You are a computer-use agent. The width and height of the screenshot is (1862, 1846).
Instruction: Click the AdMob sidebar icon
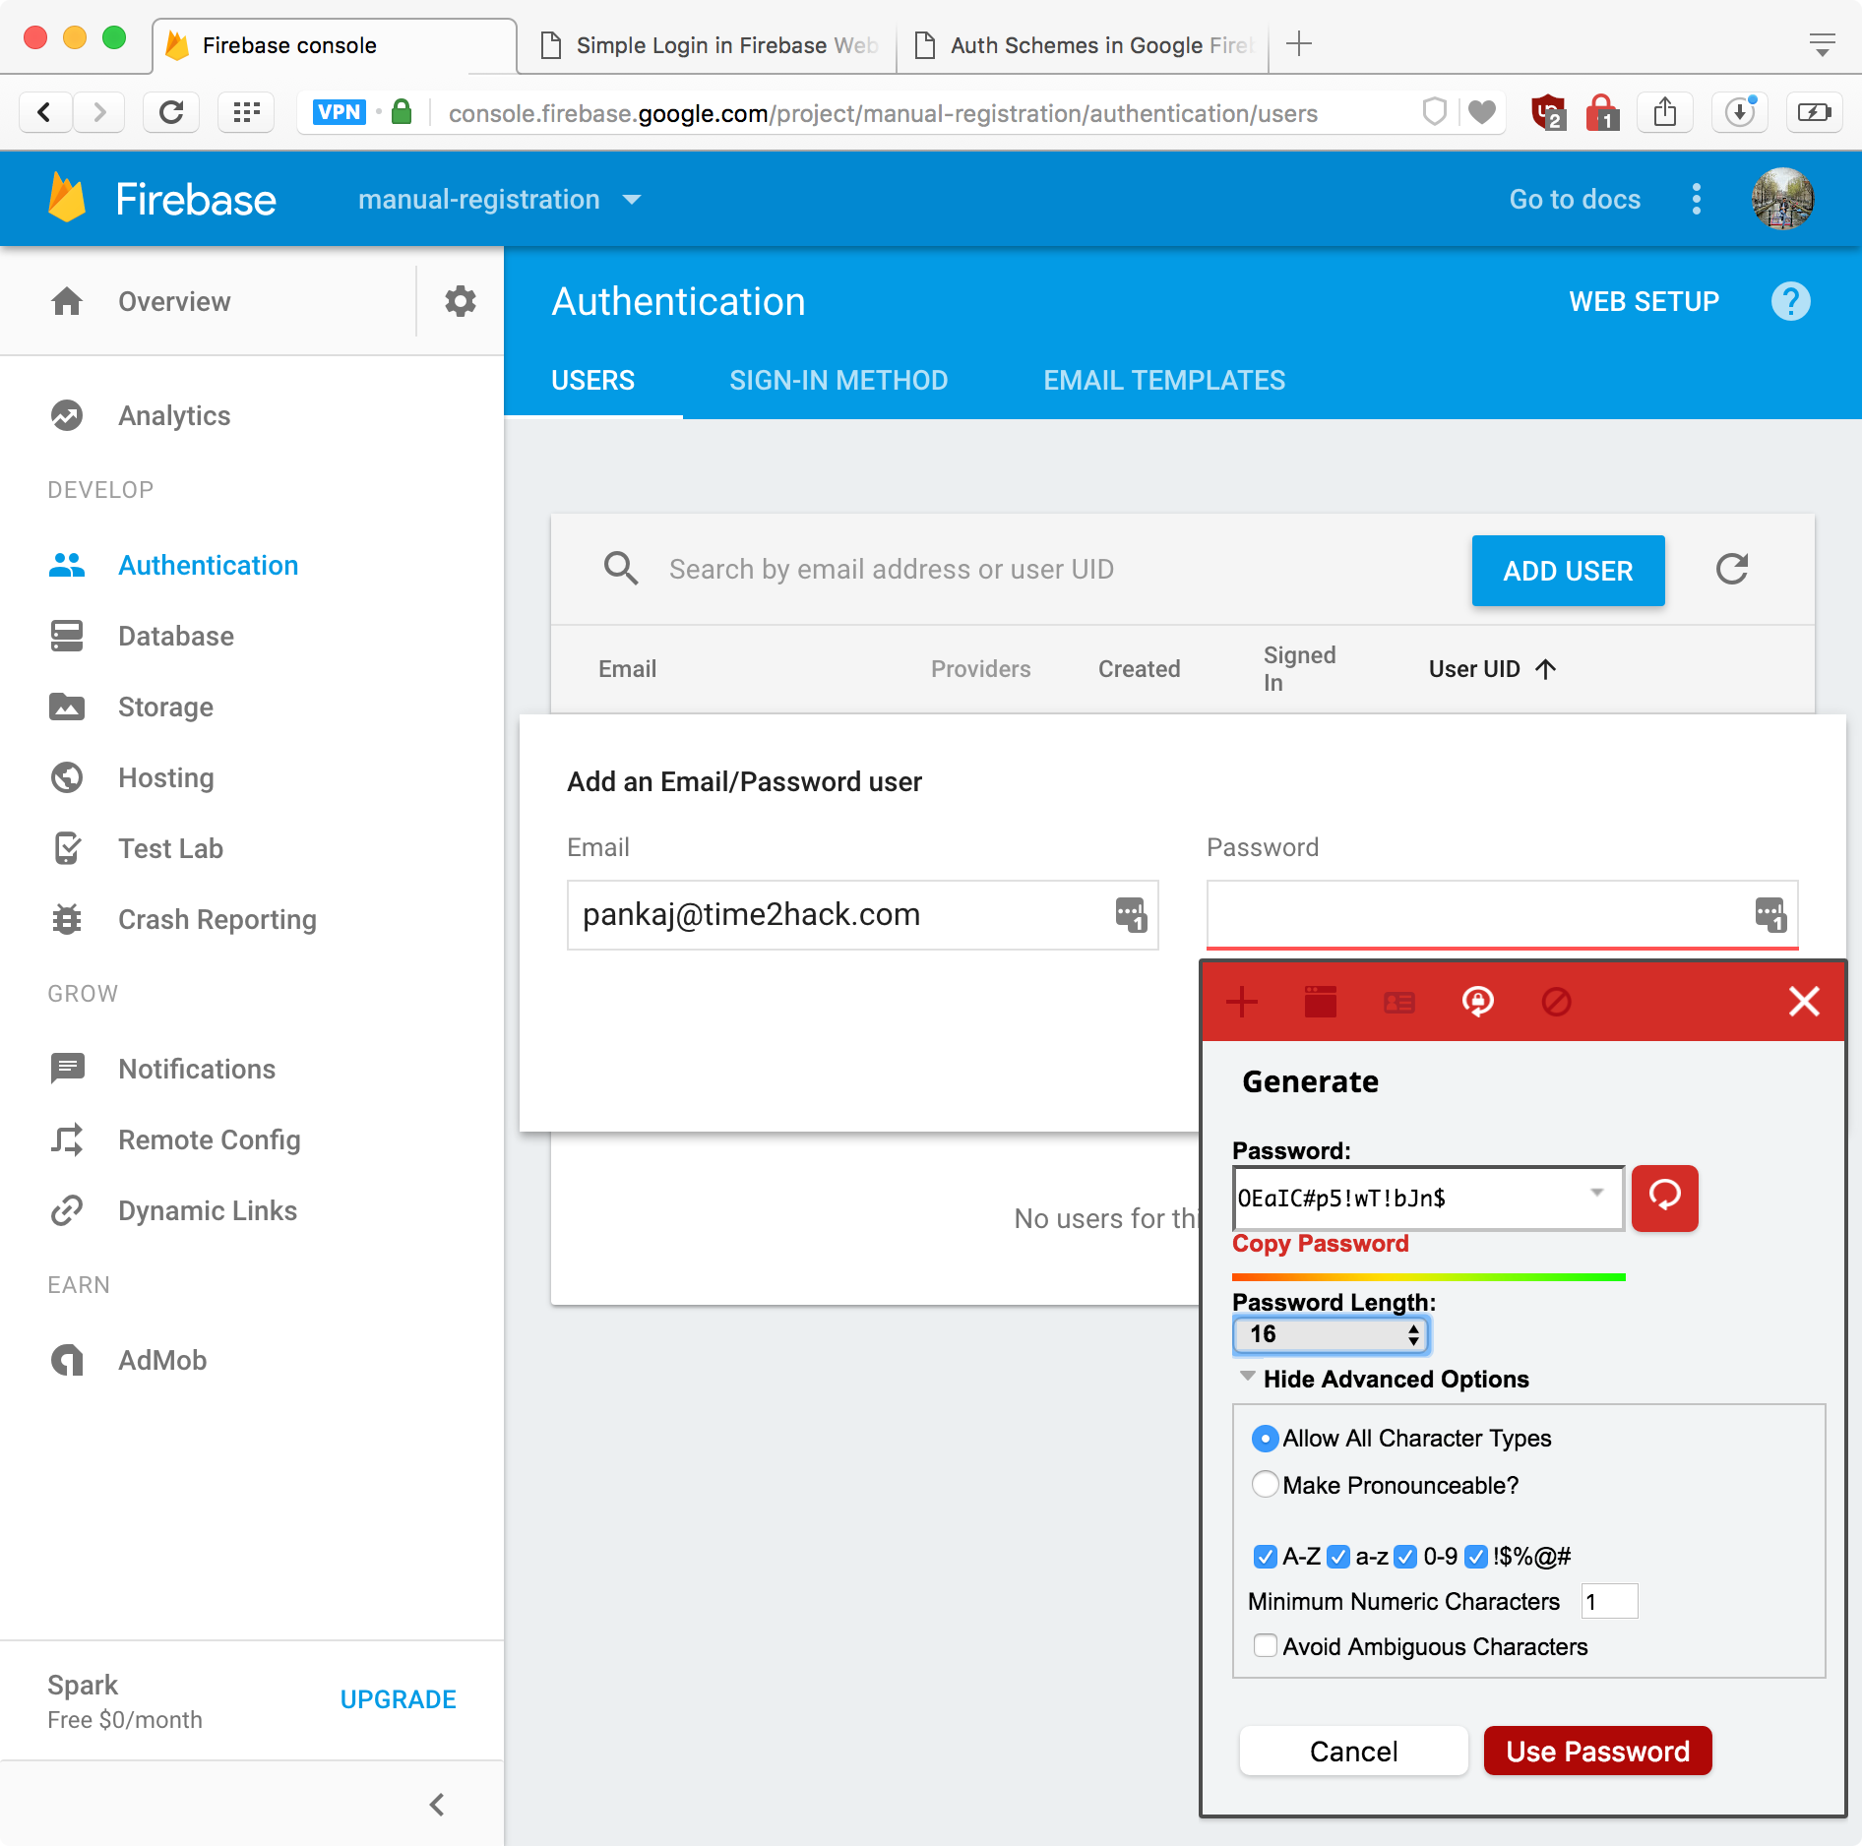pyautogui.click(x=67, y=1360)
